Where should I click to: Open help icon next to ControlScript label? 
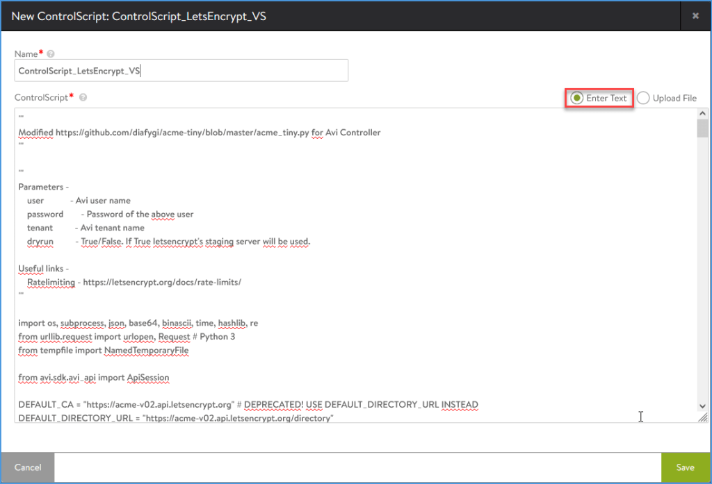pos(83,97)
